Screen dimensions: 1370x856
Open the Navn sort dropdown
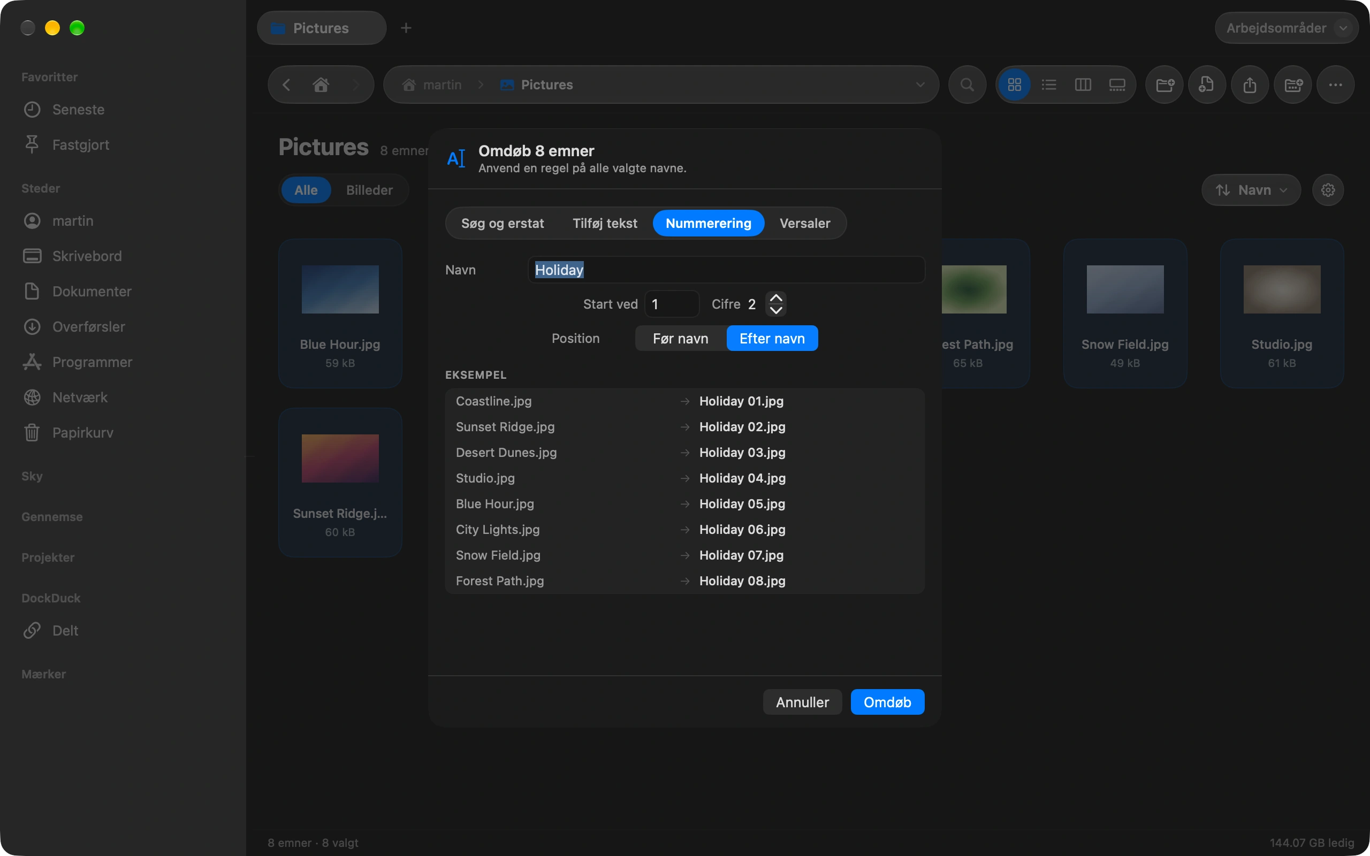pyautogui.click(x=1251, y=189)
